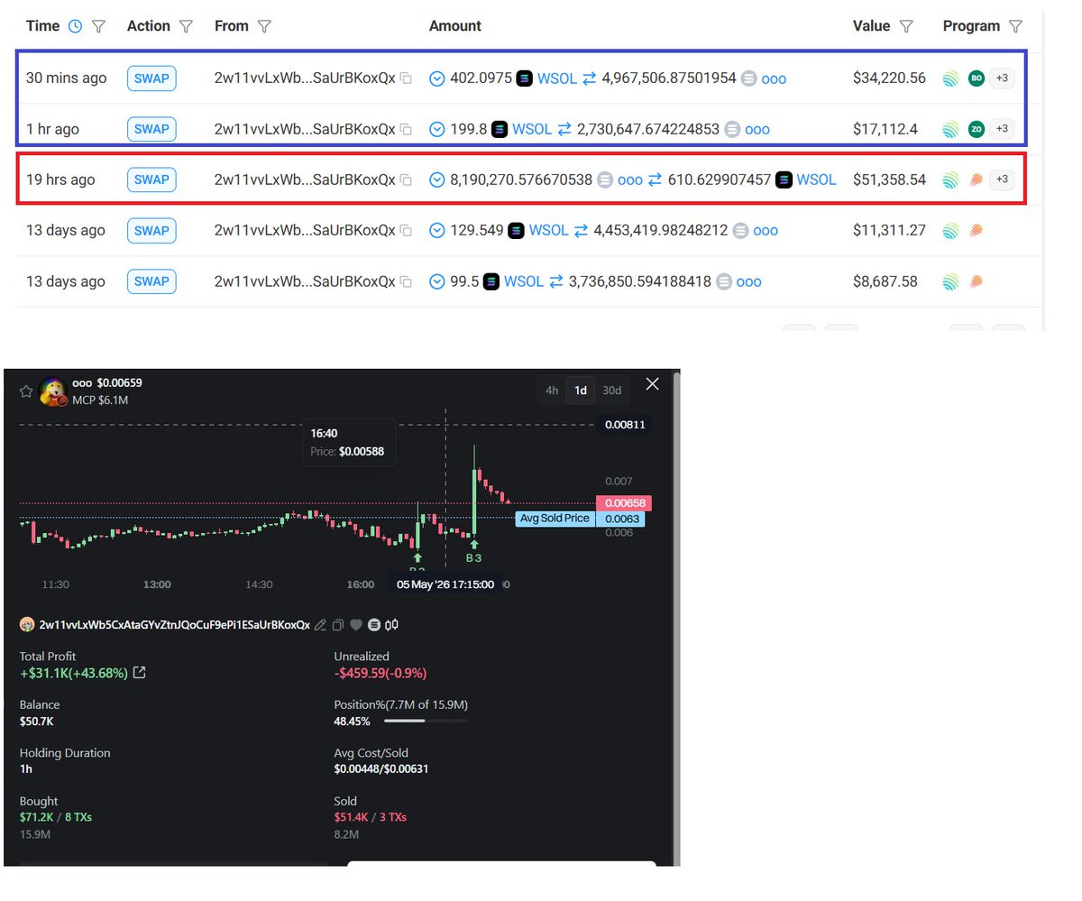Screen dimensions: 1082x901
Task: Open WSOL token link in 402.0975 row
Action: [x=557, y=78]
